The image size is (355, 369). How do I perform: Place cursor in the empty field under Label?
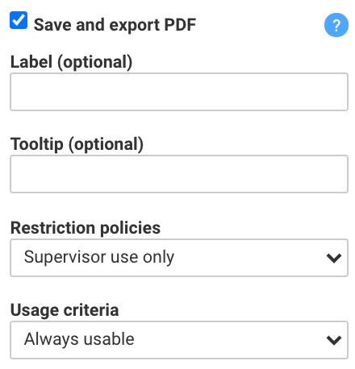point(179,92)
